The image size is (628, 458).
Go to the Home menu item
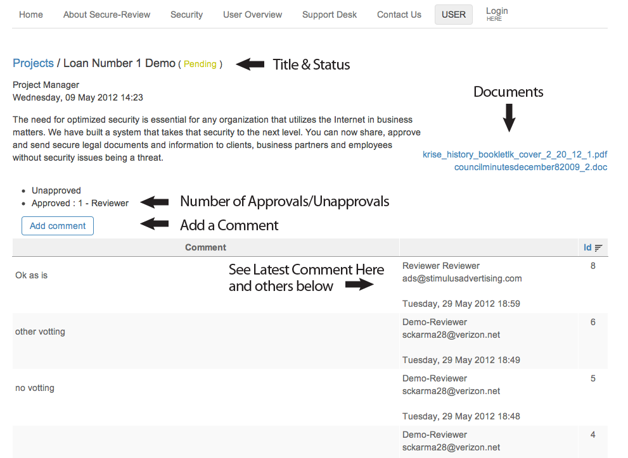coord(31,15)
